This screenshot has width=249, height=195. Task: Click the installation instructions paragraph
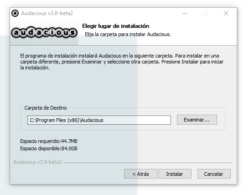122,62
